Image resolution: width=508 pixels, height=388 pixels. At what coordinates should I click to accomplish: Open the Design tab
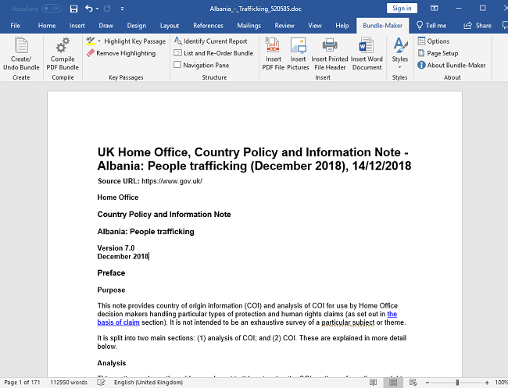[137, 26]
